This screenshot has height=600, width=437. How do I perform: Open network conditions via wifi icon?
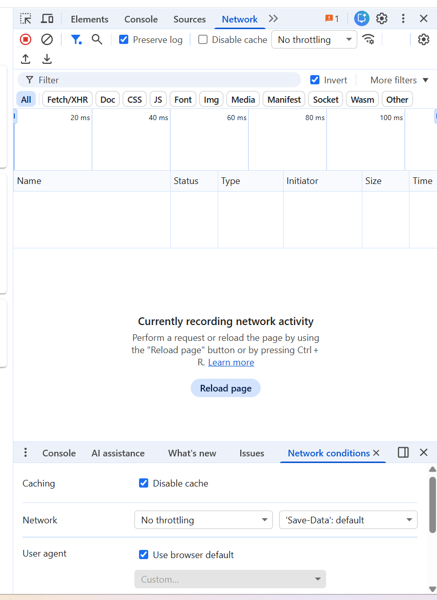pos(369,39)
